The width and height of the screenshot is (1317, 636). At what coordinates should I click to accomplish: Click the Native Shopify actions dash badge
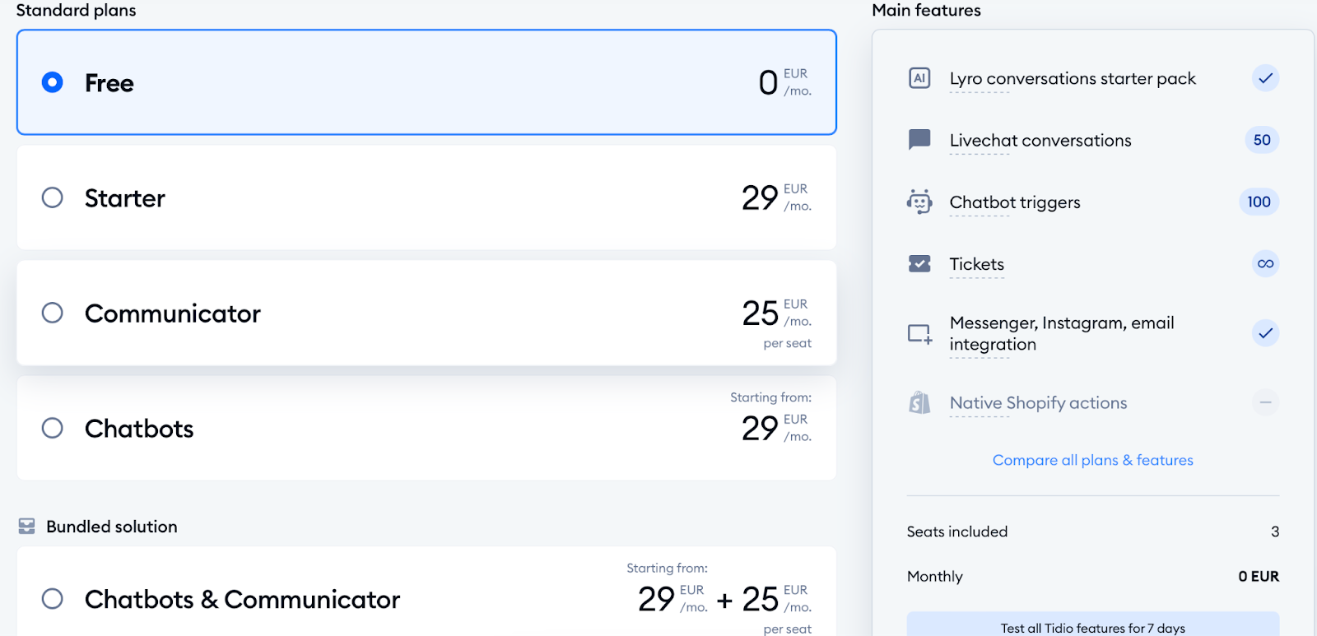(x=1265, y=402)
